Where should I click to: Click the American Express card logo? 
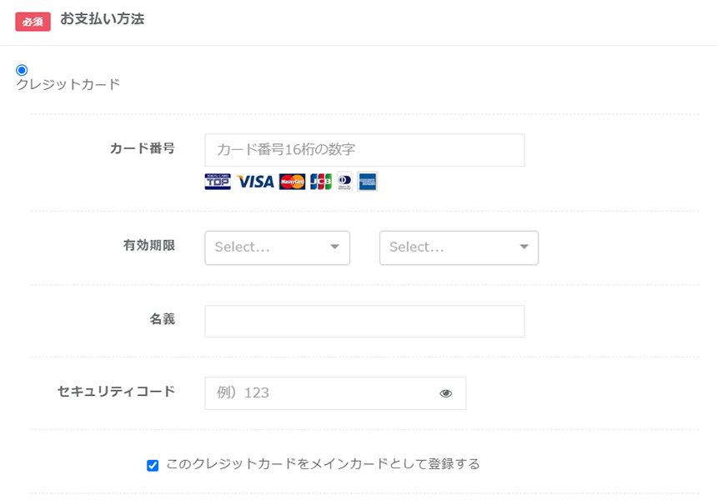pyautogui.click(x=367, y=182)
